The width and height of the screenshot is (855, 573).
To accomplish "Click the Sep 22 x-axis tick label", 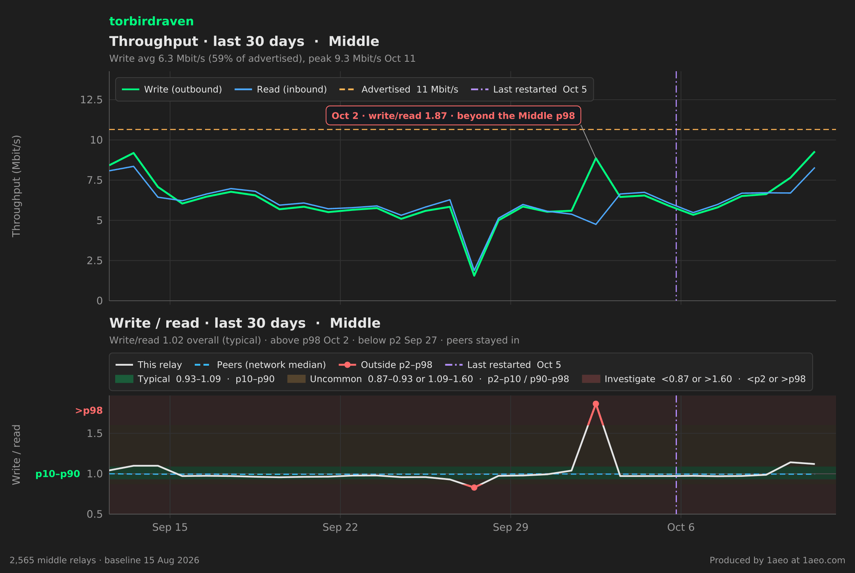I will [x=340, y=527].
